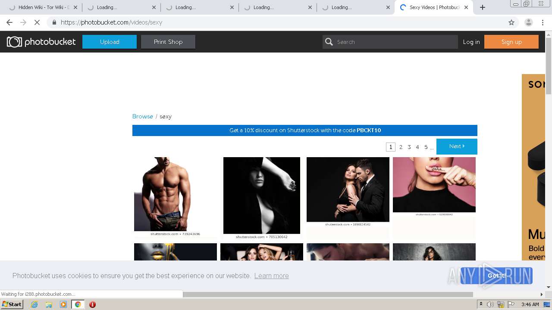This screenshot has width=552, height=310.
Task: Go to page 4
Action: (417, 147)
